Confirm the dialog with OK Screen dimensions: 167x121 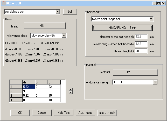(20, 113)
